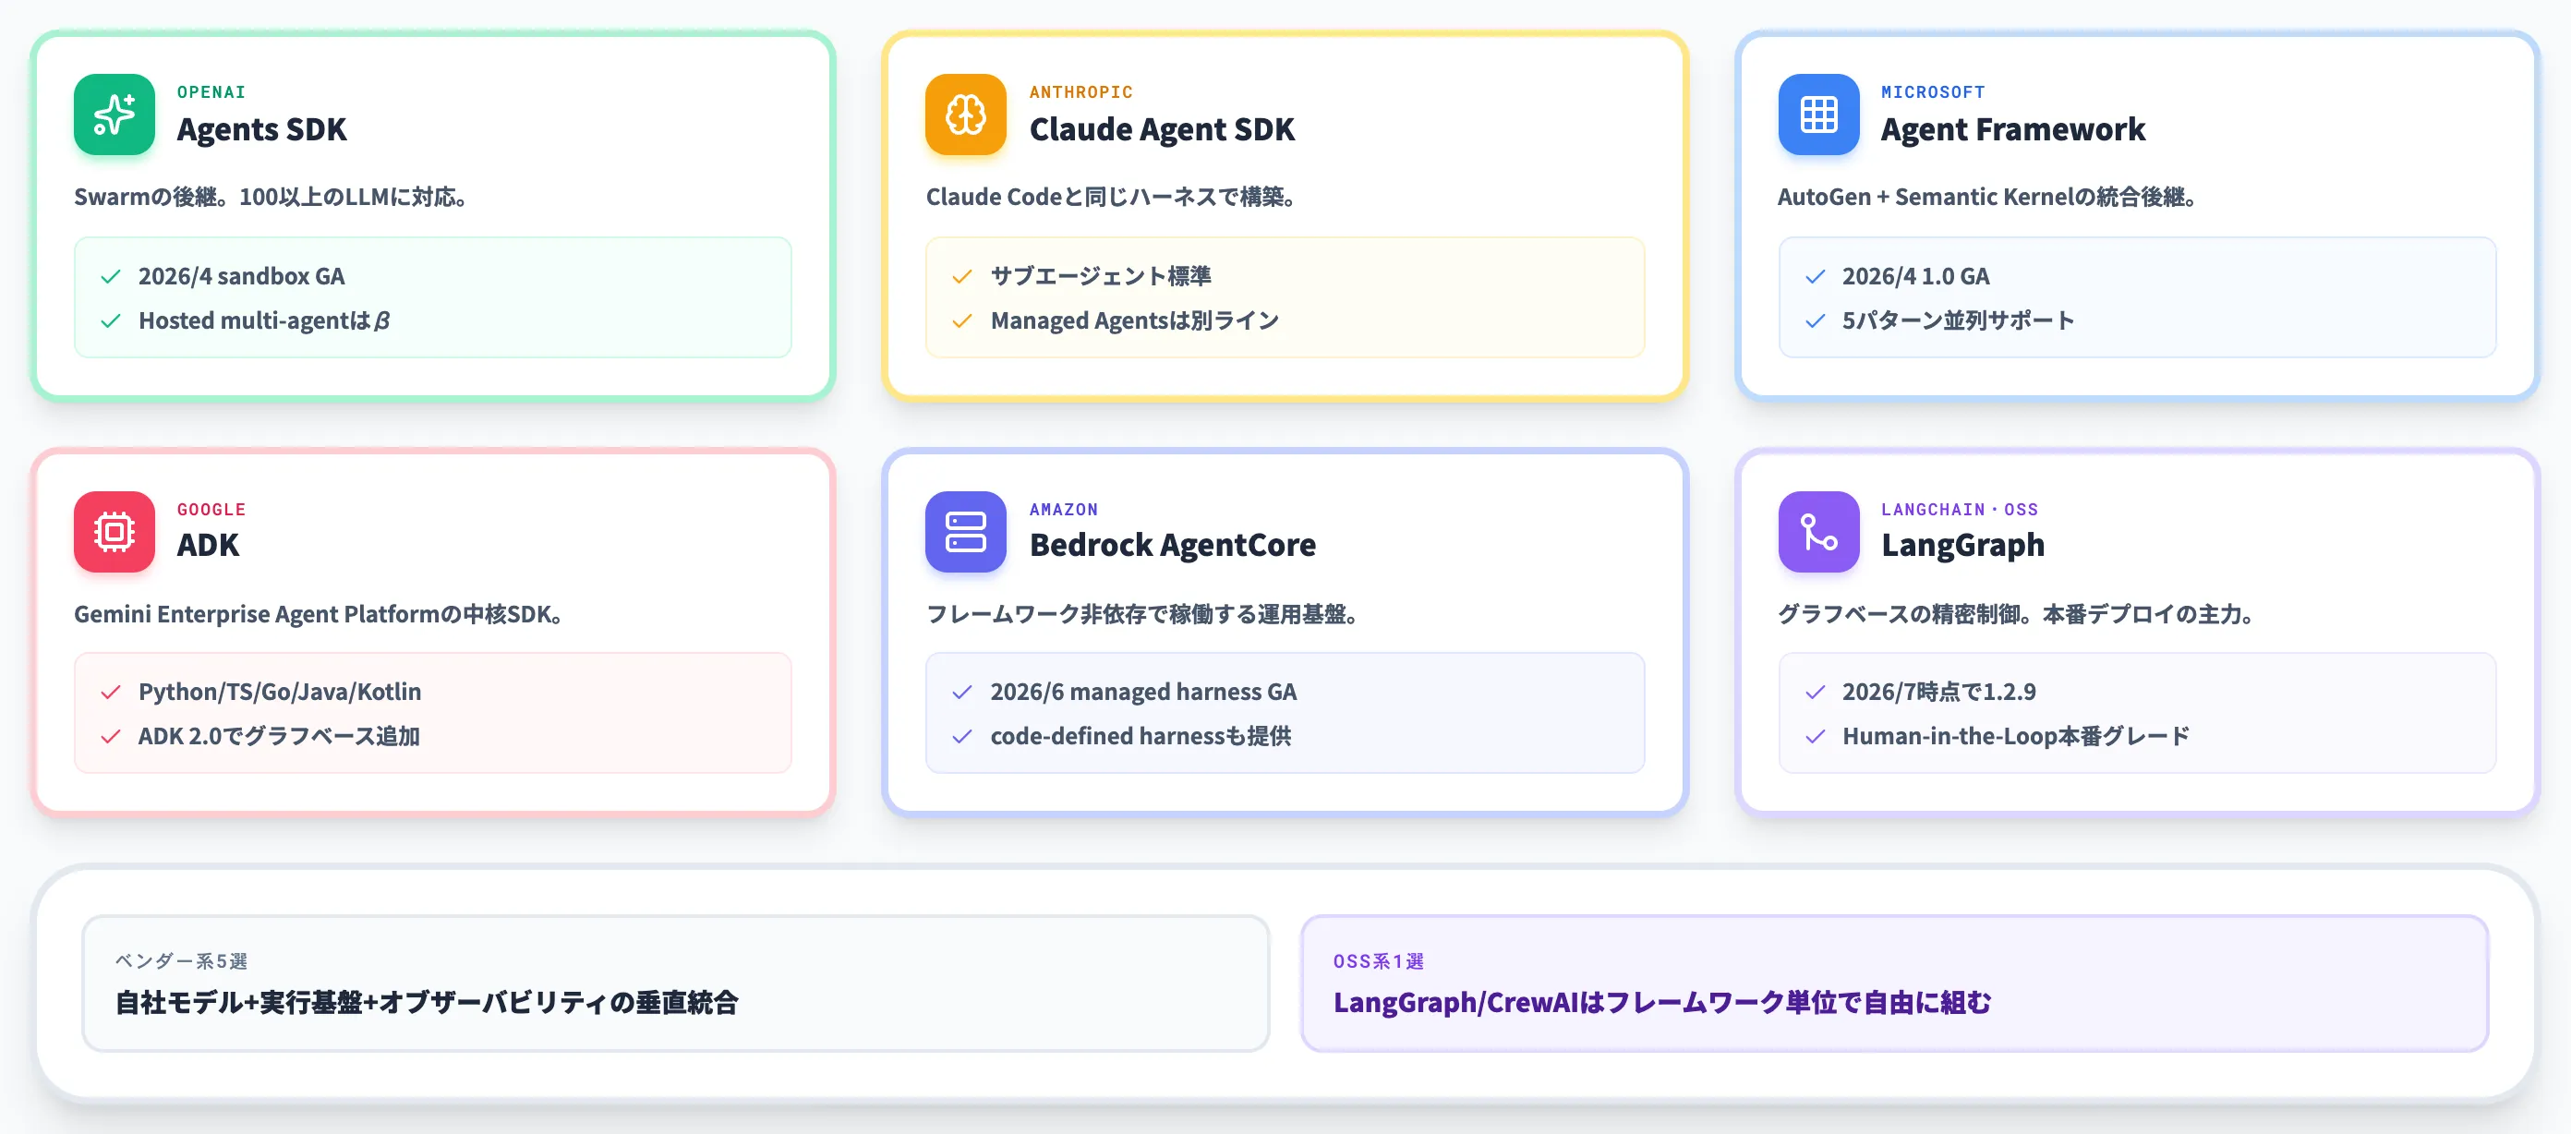This screenshot has height=1134, width=2571.
Task: Click the description 'Swarmの後継。100以上のLLMに対応。'
Action: tap(272, 197)
